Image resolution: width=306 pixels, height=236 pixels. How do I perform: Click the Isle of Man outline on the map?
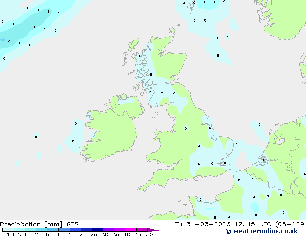click(x=155, y=115)
